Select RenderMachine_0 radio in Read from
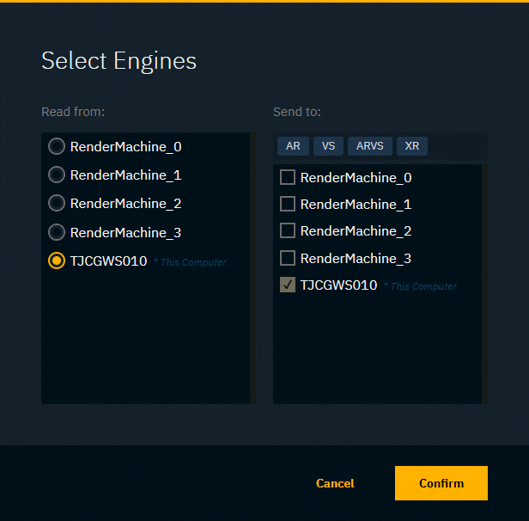The height and width of the screenshot is (521, 529). 57,146
